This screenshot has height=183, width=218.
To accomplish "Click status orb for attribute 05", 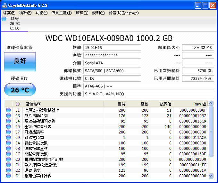I will click(x=8, y=126).
